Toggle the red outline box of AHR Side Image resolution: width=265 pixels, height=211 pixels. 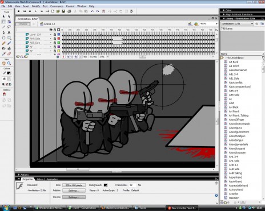coord(59,39)
